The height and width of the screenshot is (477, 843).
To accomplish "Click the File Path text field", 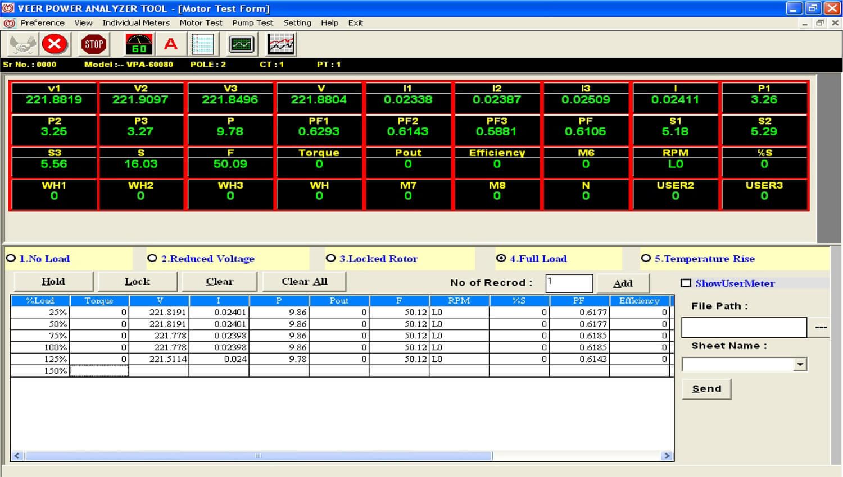I will (744, 327).
